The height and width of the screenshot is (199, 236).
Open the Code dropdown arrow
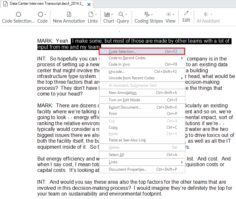[x=45, y=15]
